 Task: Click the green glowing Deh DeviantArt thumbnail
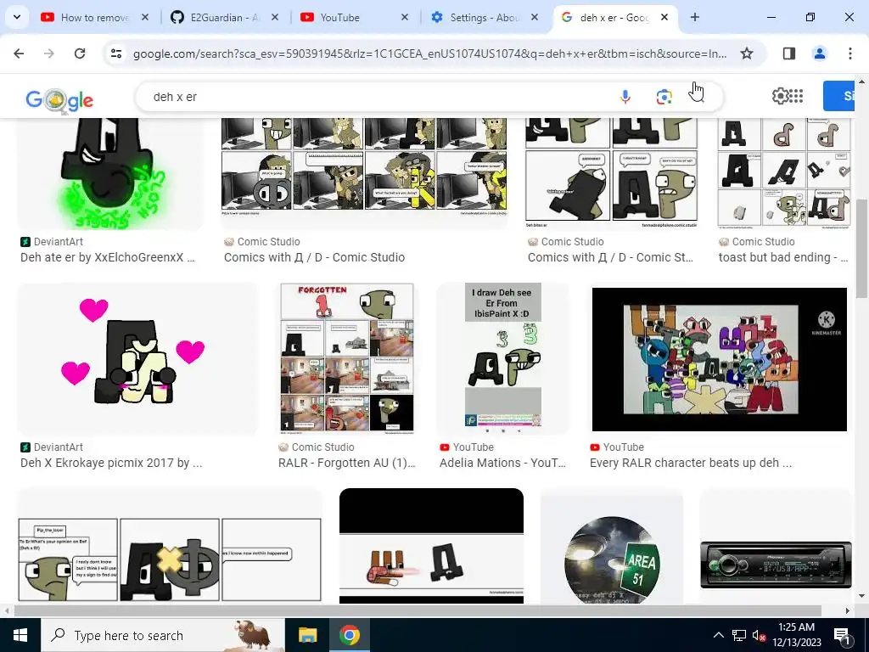tap(110, 173)
